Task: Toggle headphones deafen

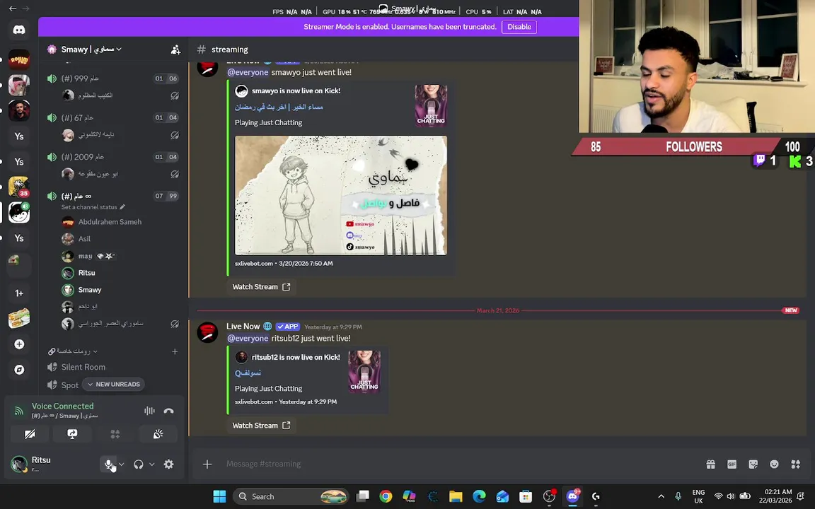Action: pos(138,464)
